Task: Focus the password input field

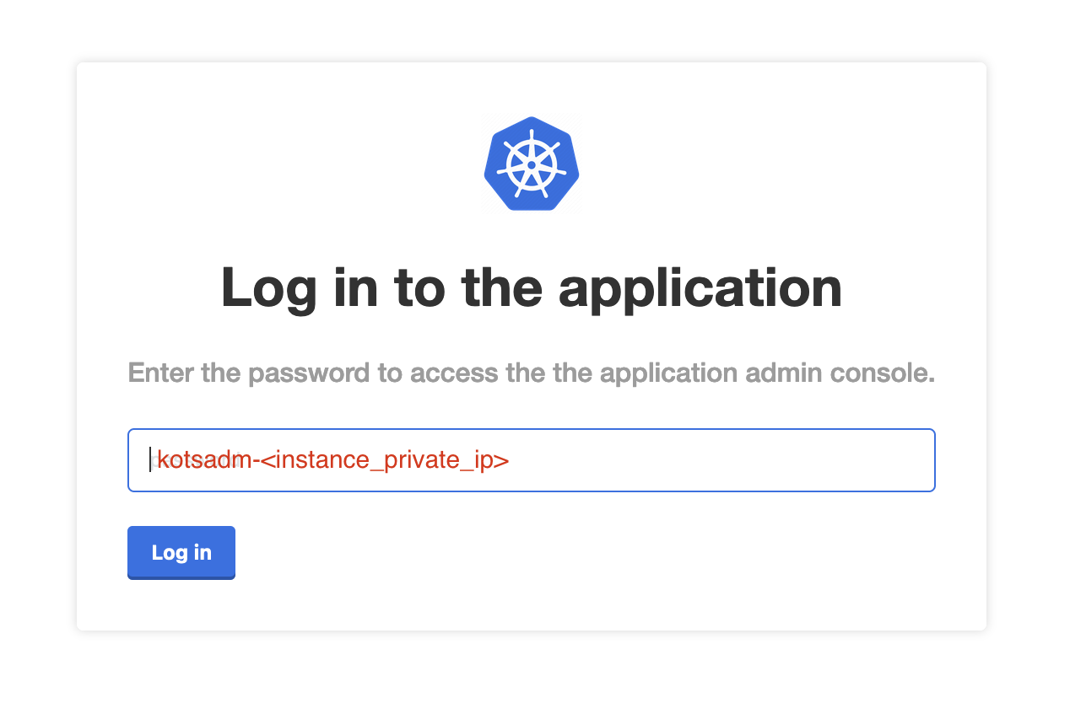Action: [x=531, y=460]
